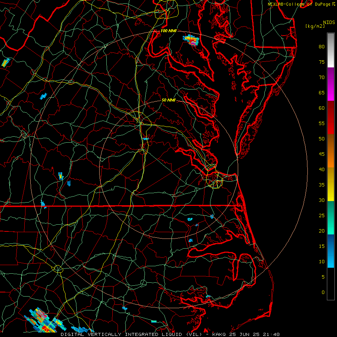
Task: Click the 40 value on the scale
Action: 322,170
